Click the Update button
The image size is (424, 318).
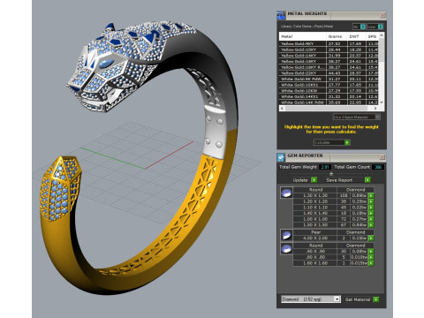pyautogui.click(x=300, y=180)
